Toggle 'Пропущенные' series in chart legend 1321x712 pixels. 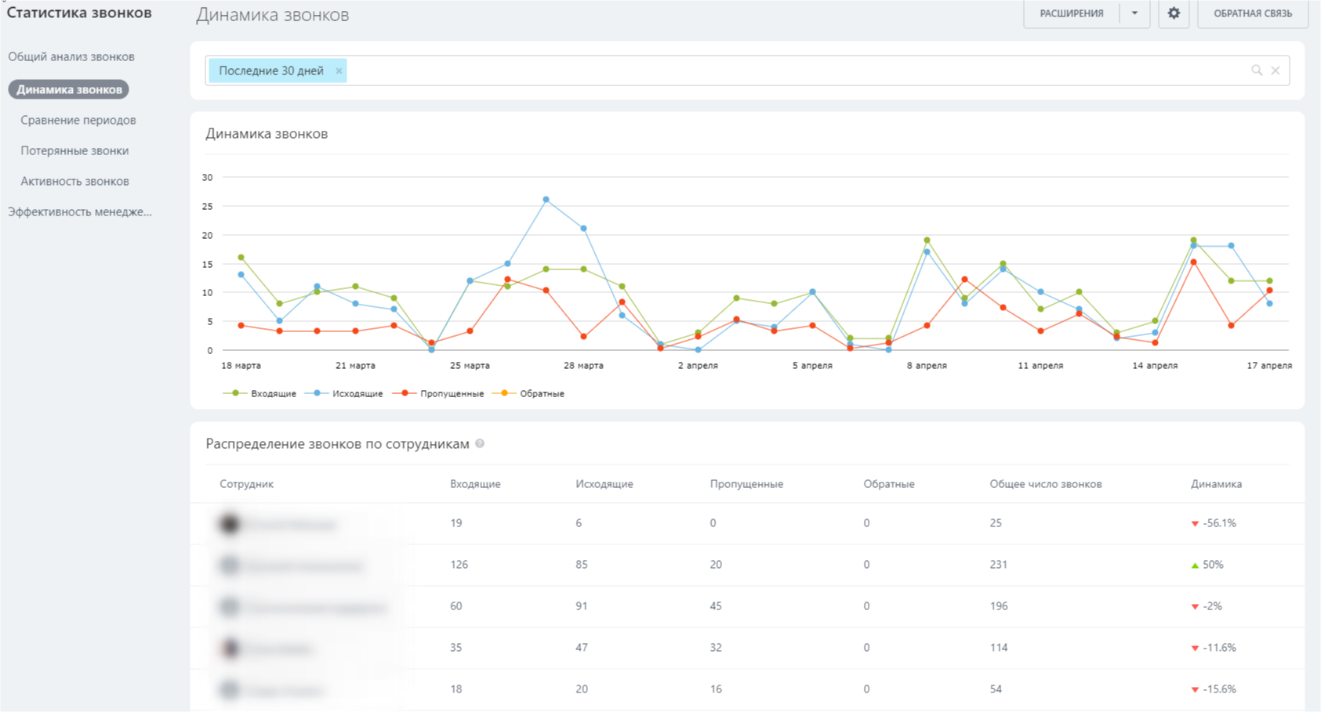coord(438,393)
